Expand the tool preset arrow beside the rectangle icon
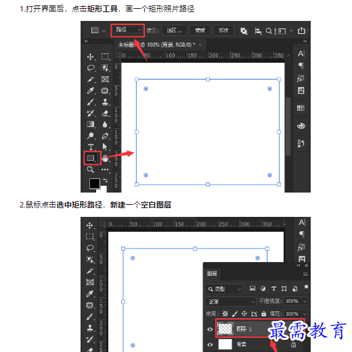Viewport: 352px width, 352px height. click(x=104, y=31)
